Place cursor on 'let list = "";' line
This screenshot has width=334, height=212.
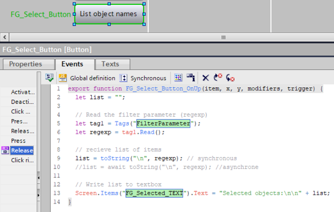100,98
